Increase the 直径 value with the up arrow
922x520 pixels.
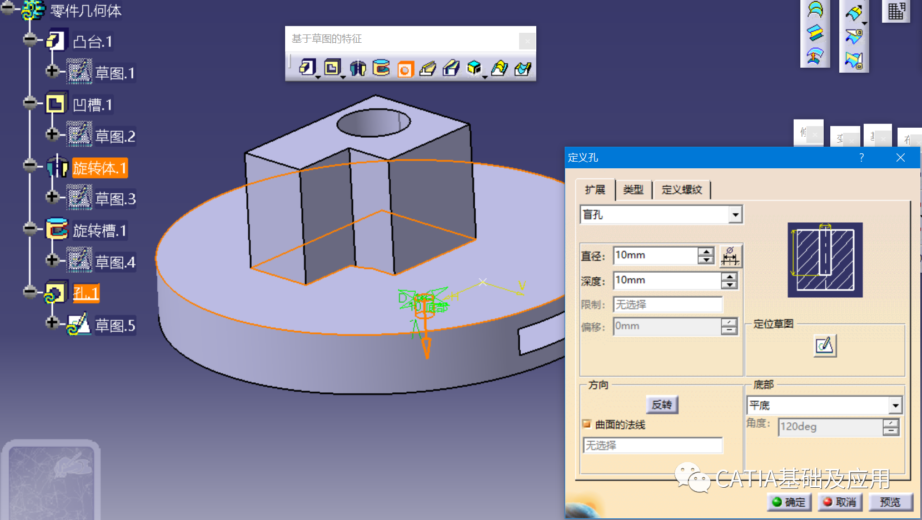(706, 252)
